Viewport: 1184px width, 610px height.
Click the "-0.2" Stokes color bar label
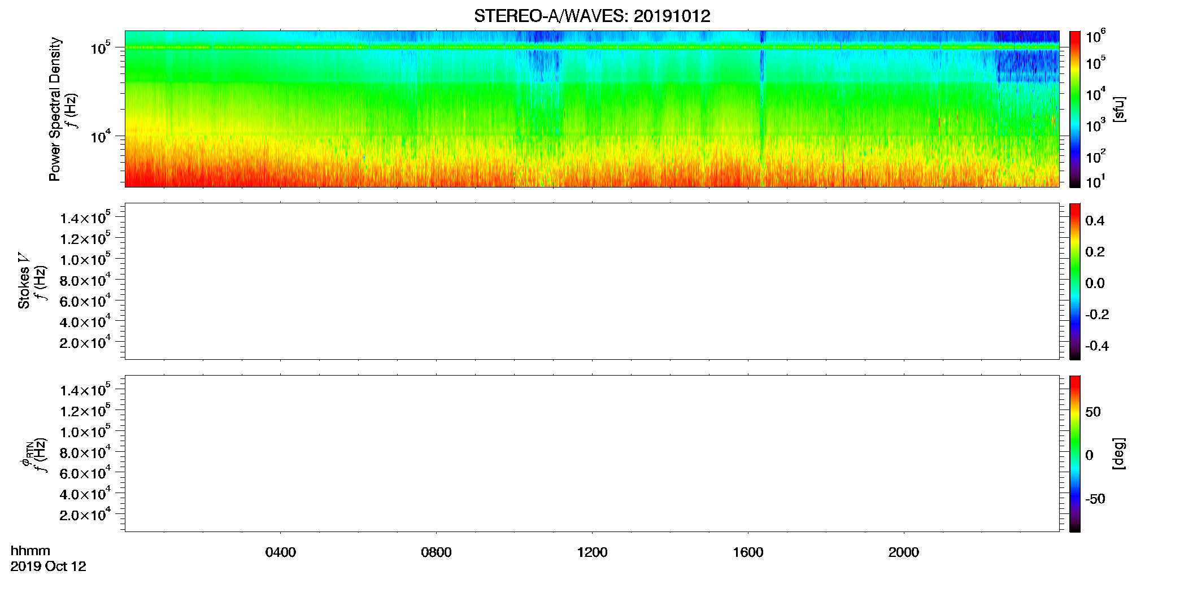coord(1097,315)
